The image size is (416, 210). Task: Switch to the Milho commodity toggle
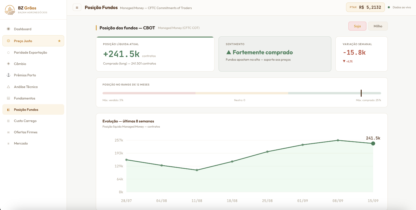click(378, 26)
